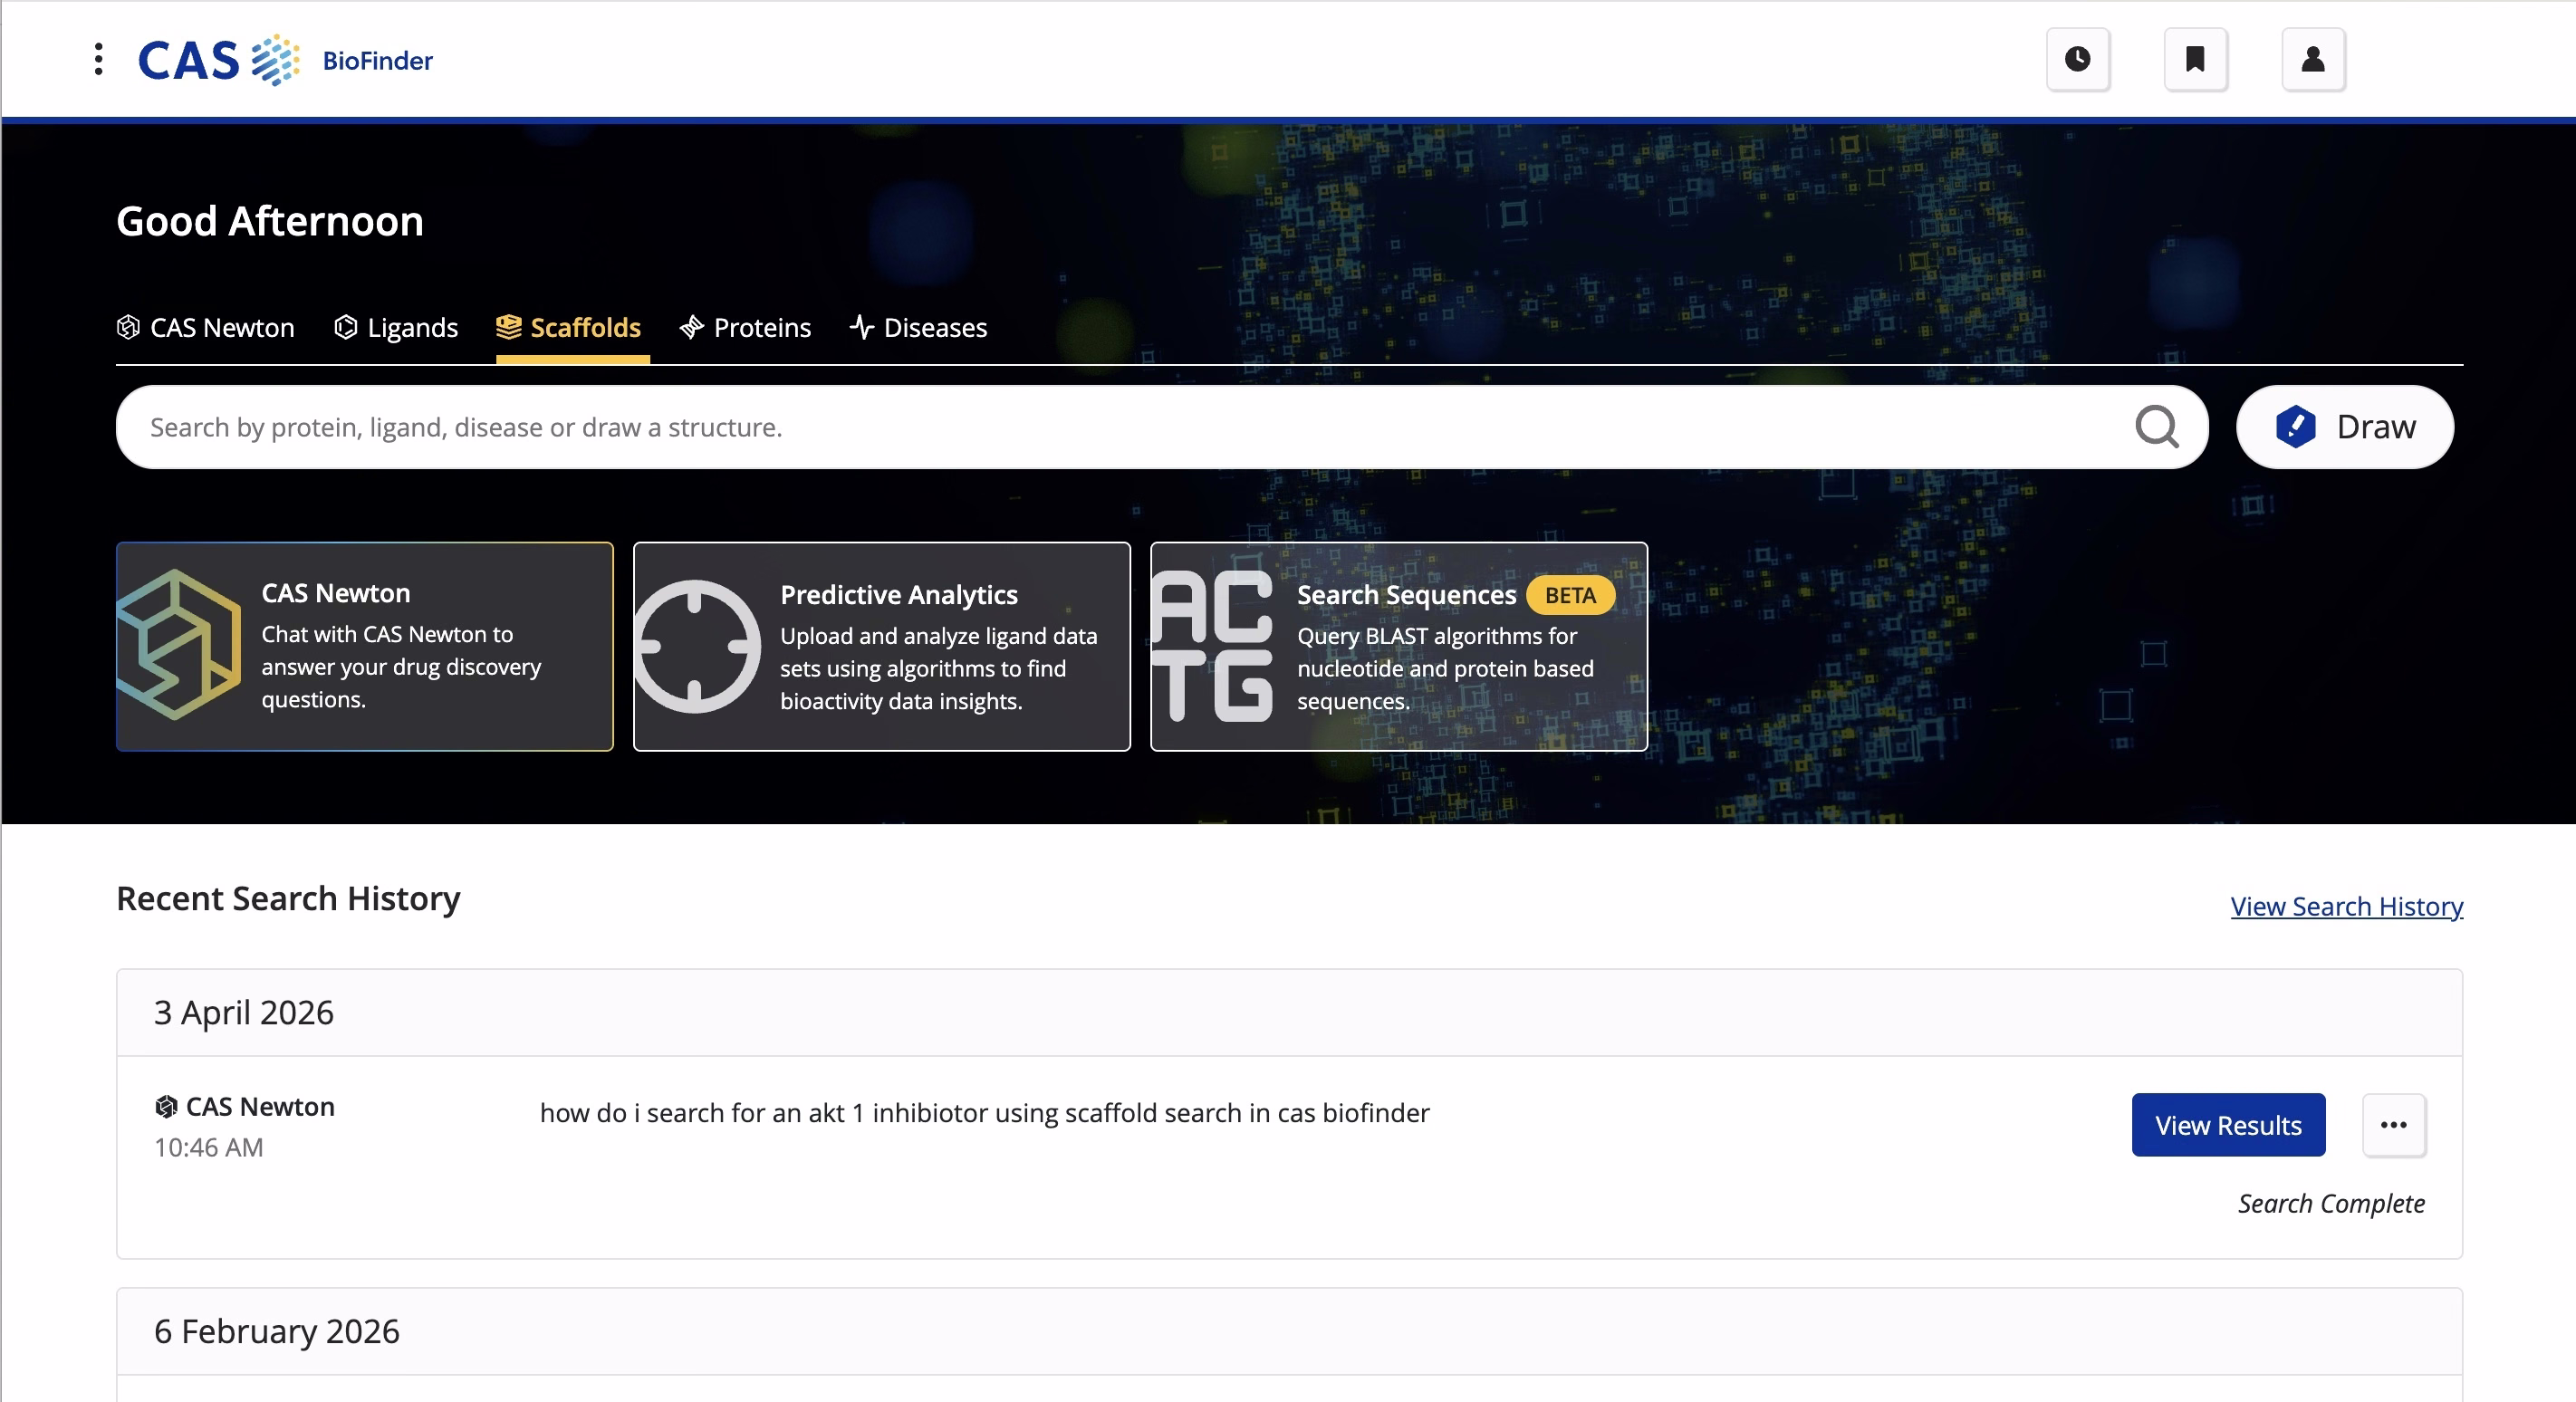Open the Draw structure editor
This screenshot has width=2576, height=1402.
point(2345,427)
